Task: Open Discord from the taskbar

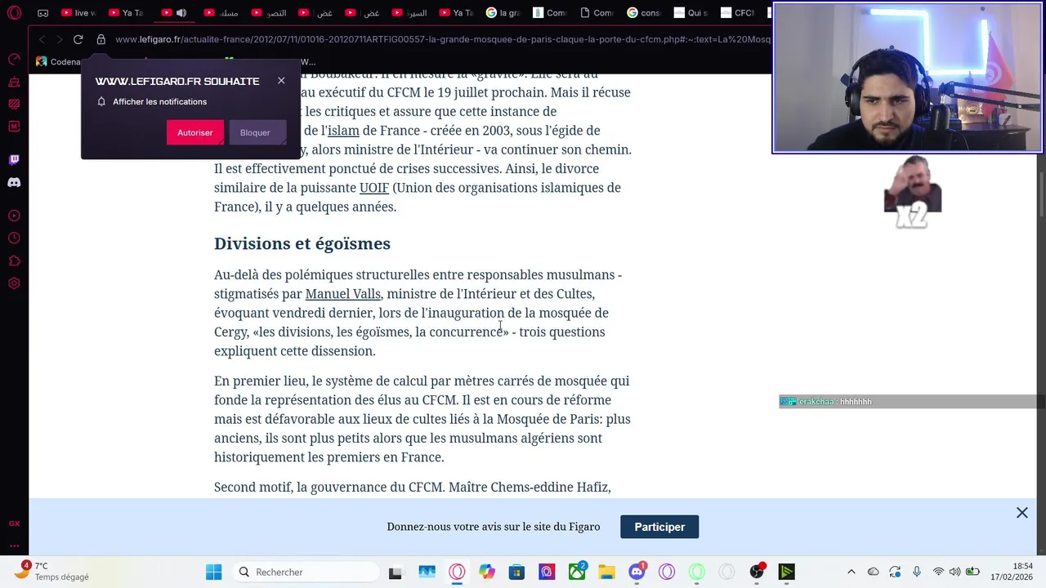Action: (637, 572)
